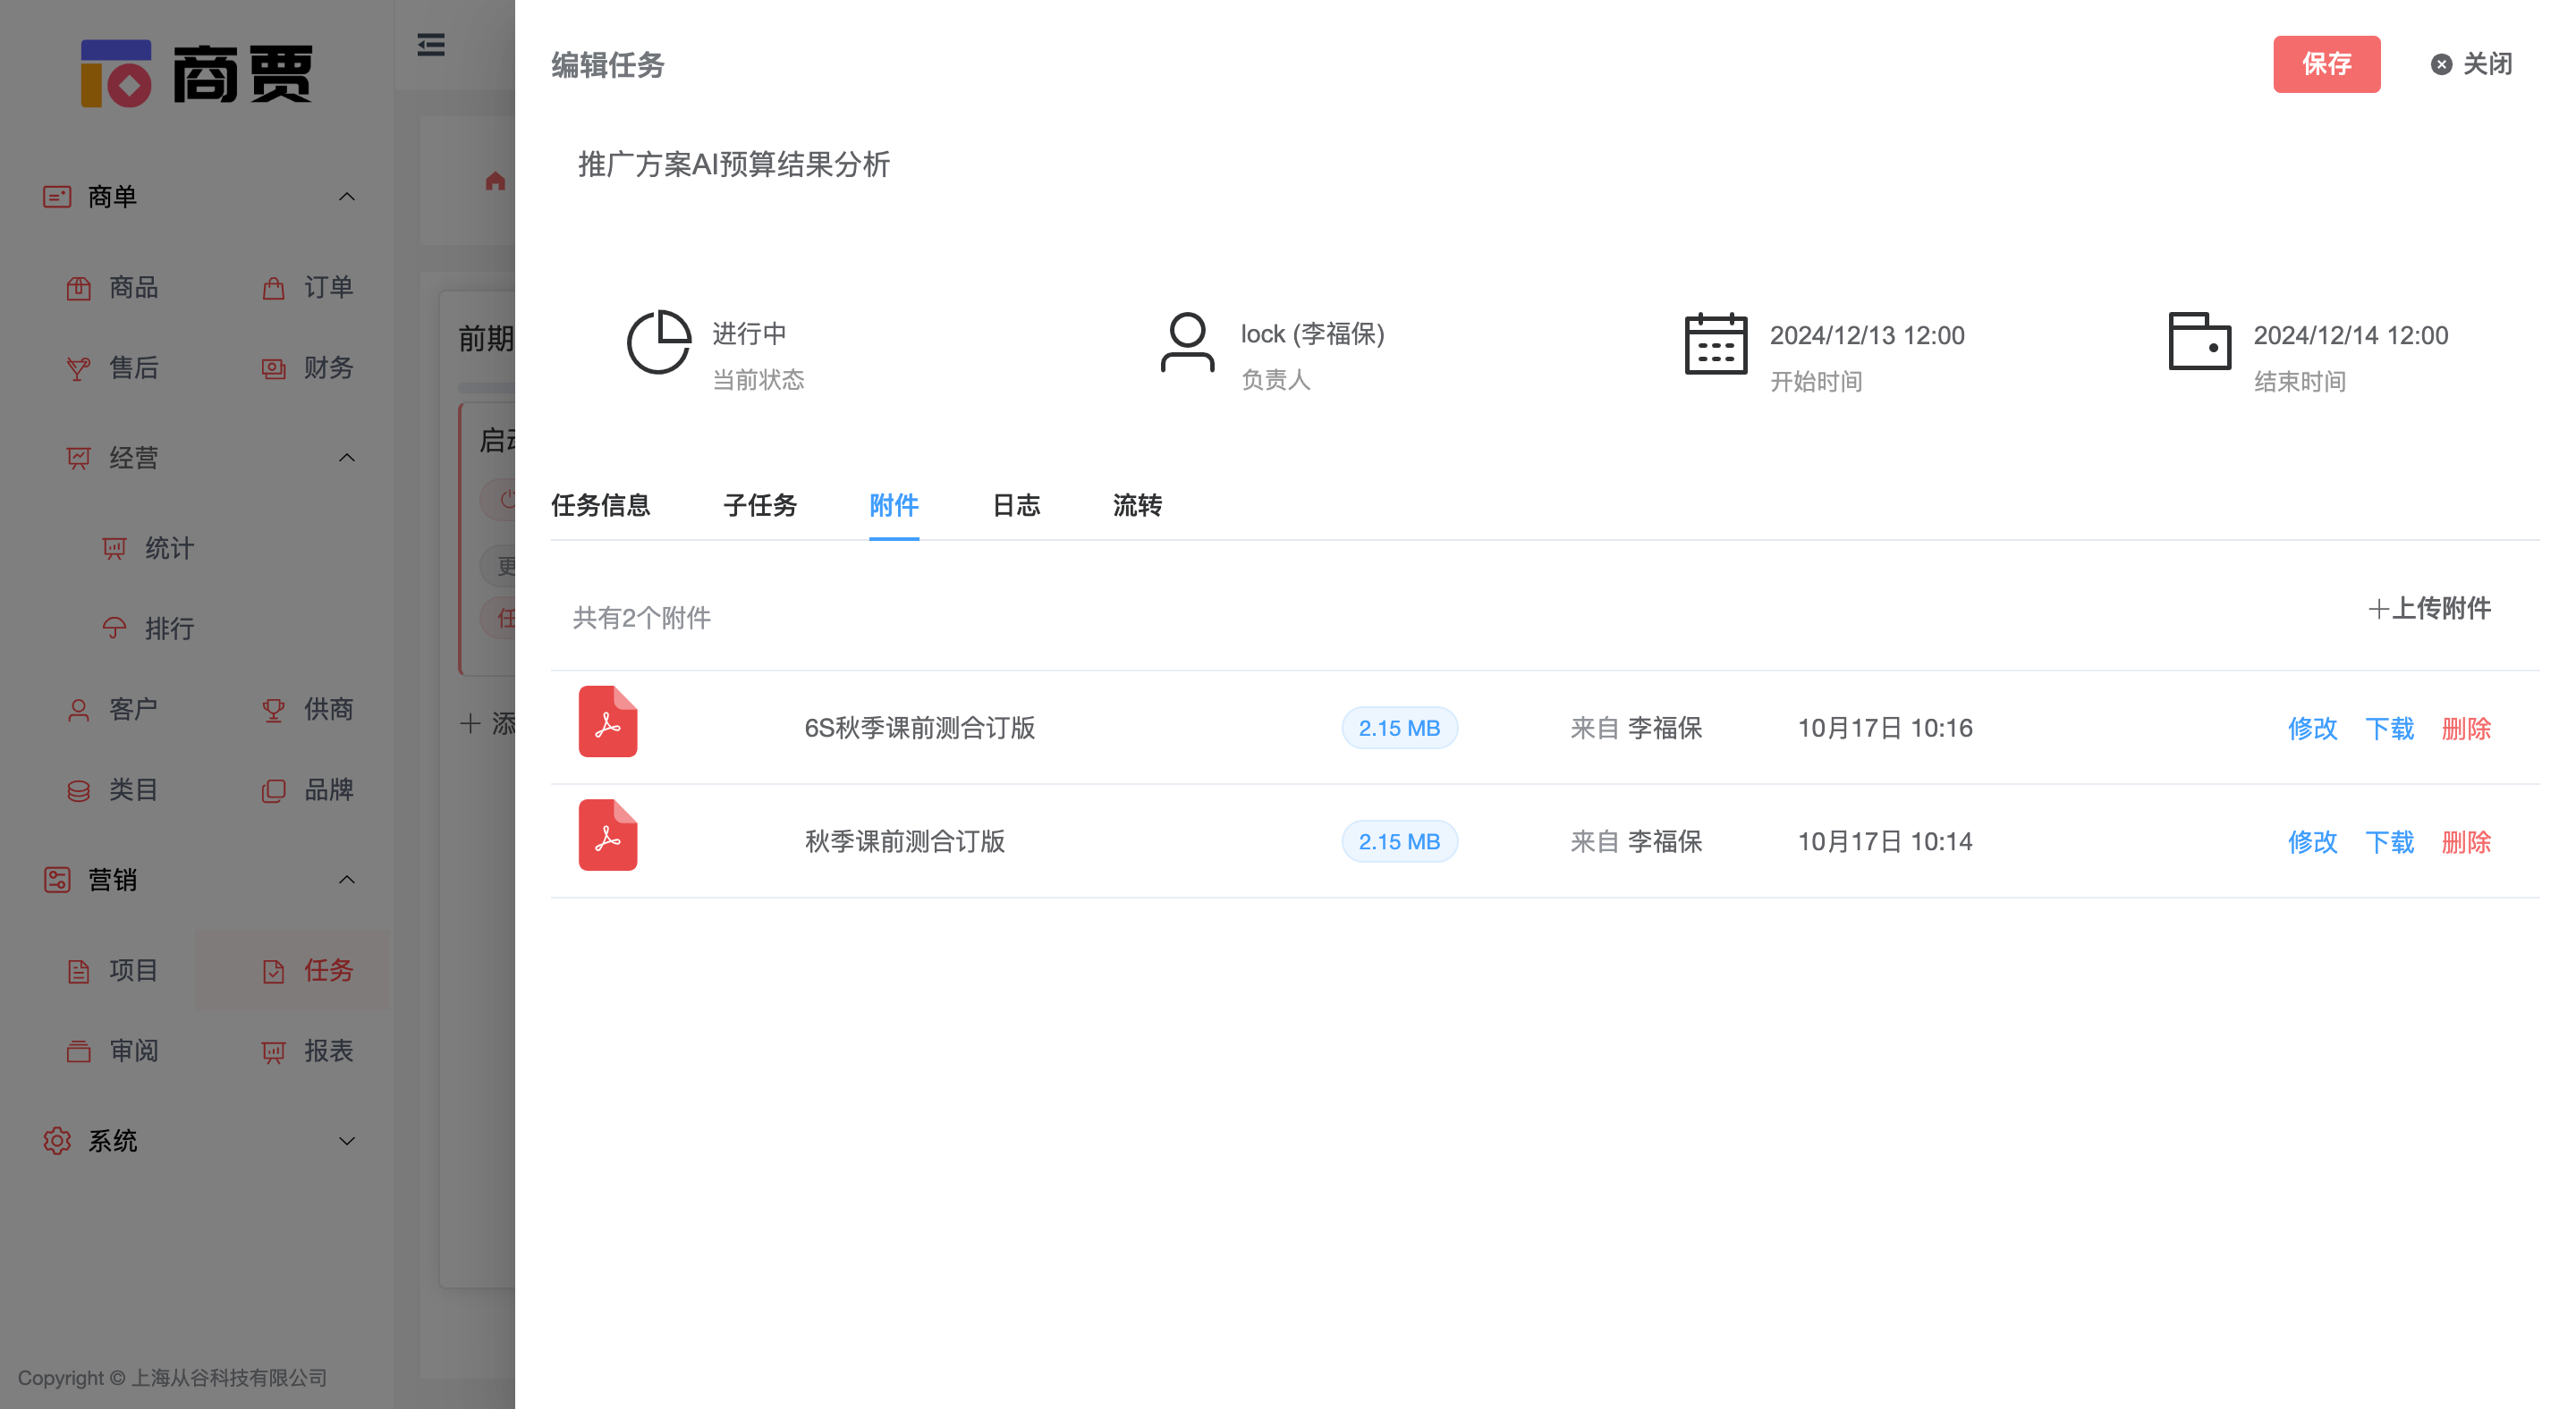Click the PDF thumbnail of 秋季课前测合订版
The image size is (2576, 1409).
(x=607, y=835)
